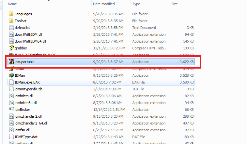Click the 407 KB size value
Image resolution: width=247 pixels, height=144 pixels.
188,123
